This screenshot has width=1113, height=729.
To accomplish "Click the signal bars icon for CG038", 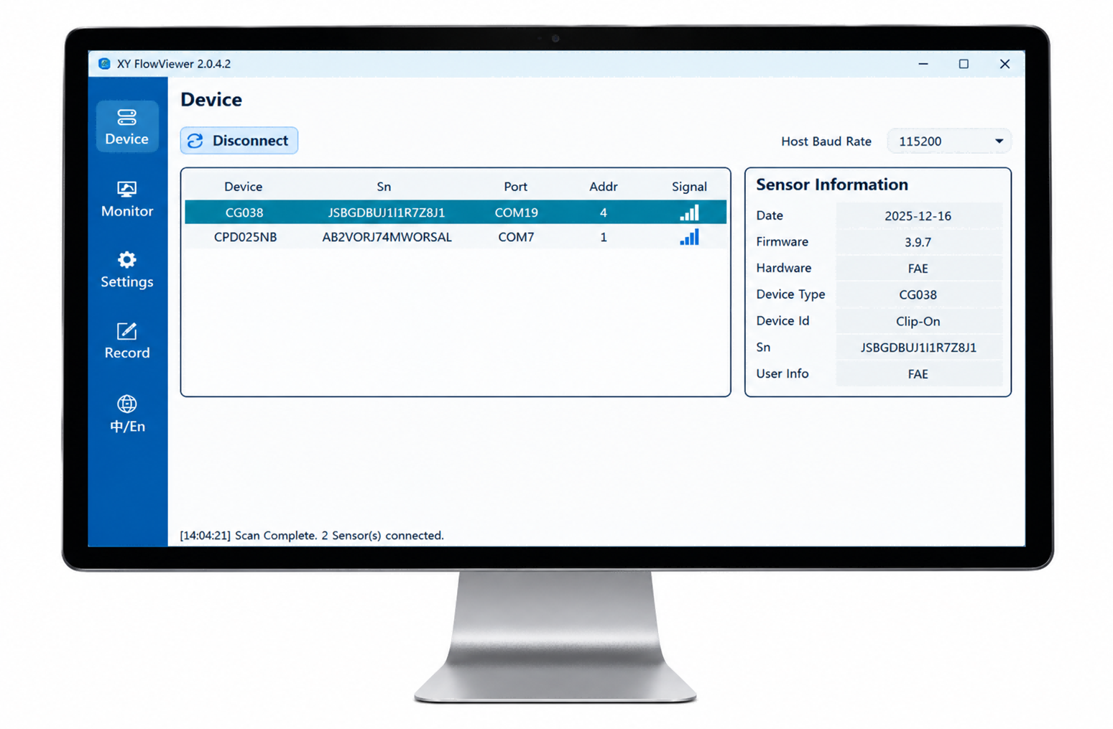I will (689, 213).
